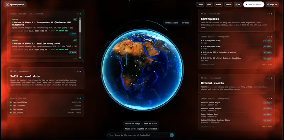Screen dimensions: 284x140
Task: Click the Sign in button
Action: coord(272,5)
